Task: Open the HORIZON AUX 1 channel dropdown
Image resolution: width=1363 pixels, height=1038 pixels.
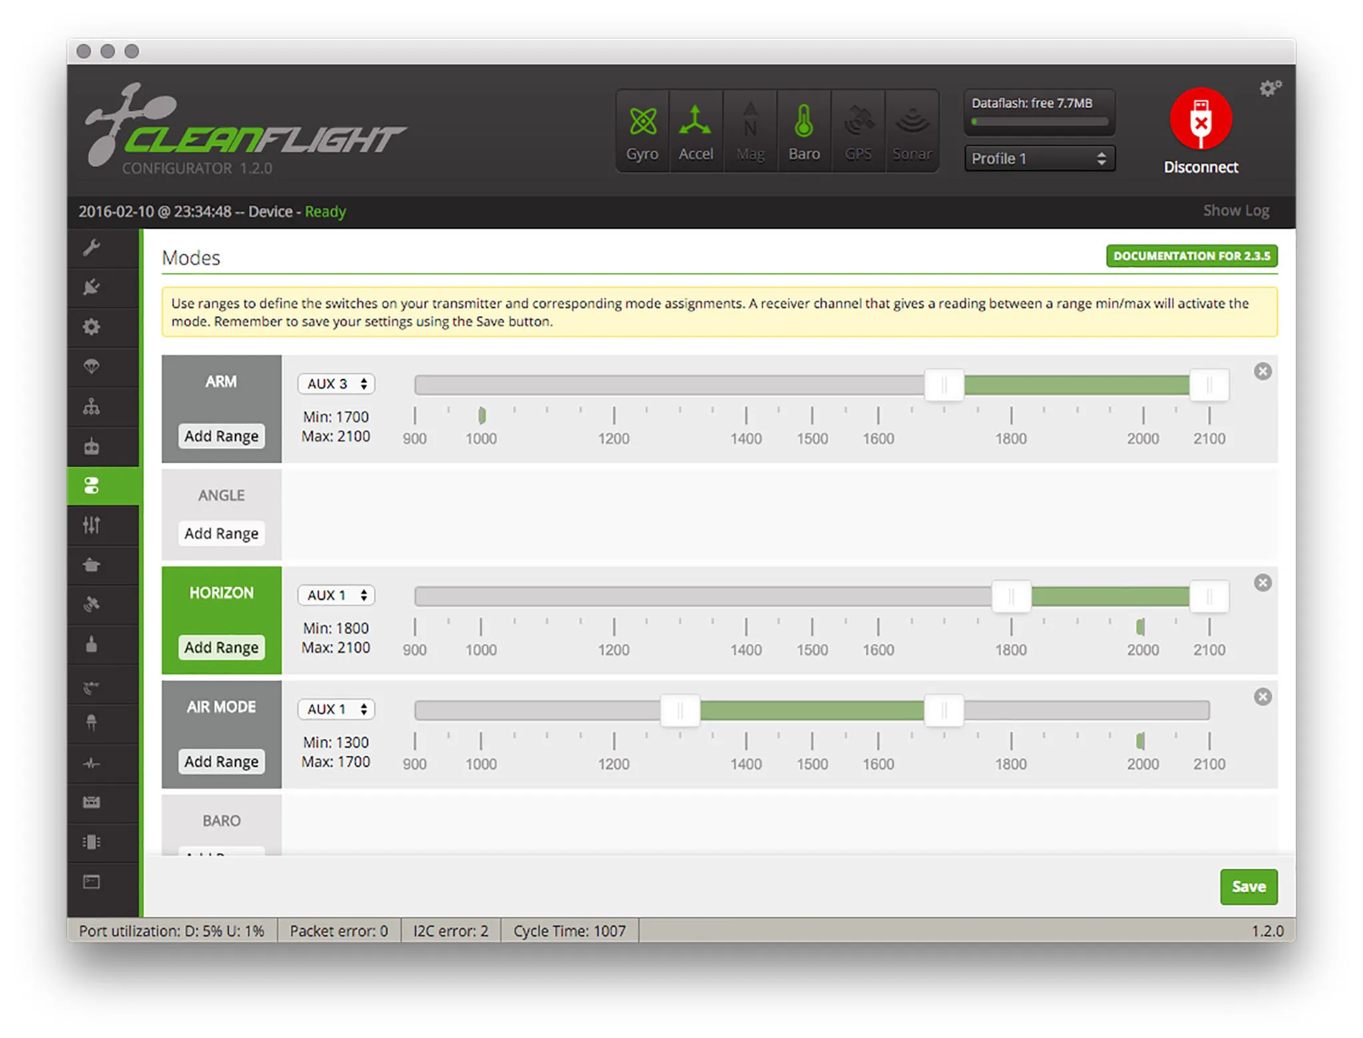Action: [337, 595]
